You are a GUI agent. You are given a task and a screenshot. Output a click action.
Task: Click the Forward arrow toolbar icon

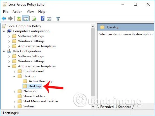(x=10, y=18)
